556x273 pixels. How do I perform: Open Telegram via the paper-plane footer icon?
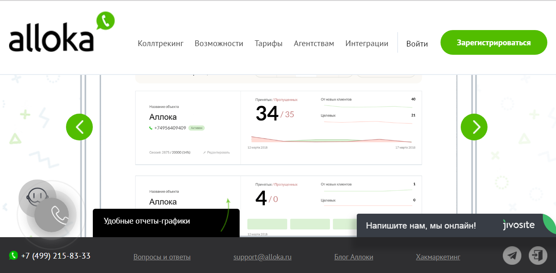click(x=512, y=255)
